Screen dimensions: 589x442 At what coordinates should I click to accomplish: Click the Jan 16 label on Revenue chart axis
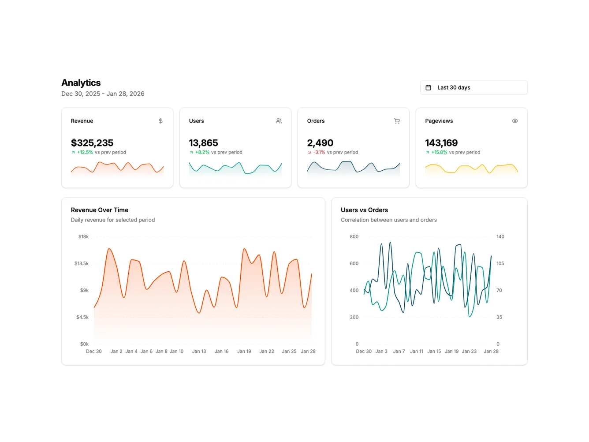click(222, 351)
